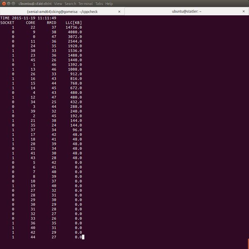The width and height of the screenshot is (249, 249).
Task: Click the terminal scrollbar at right edge
Action: click(x=248, y=243)
